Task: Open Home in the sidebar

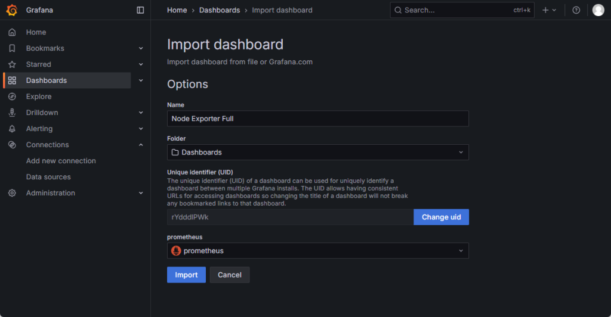Action: coord(36,32)
